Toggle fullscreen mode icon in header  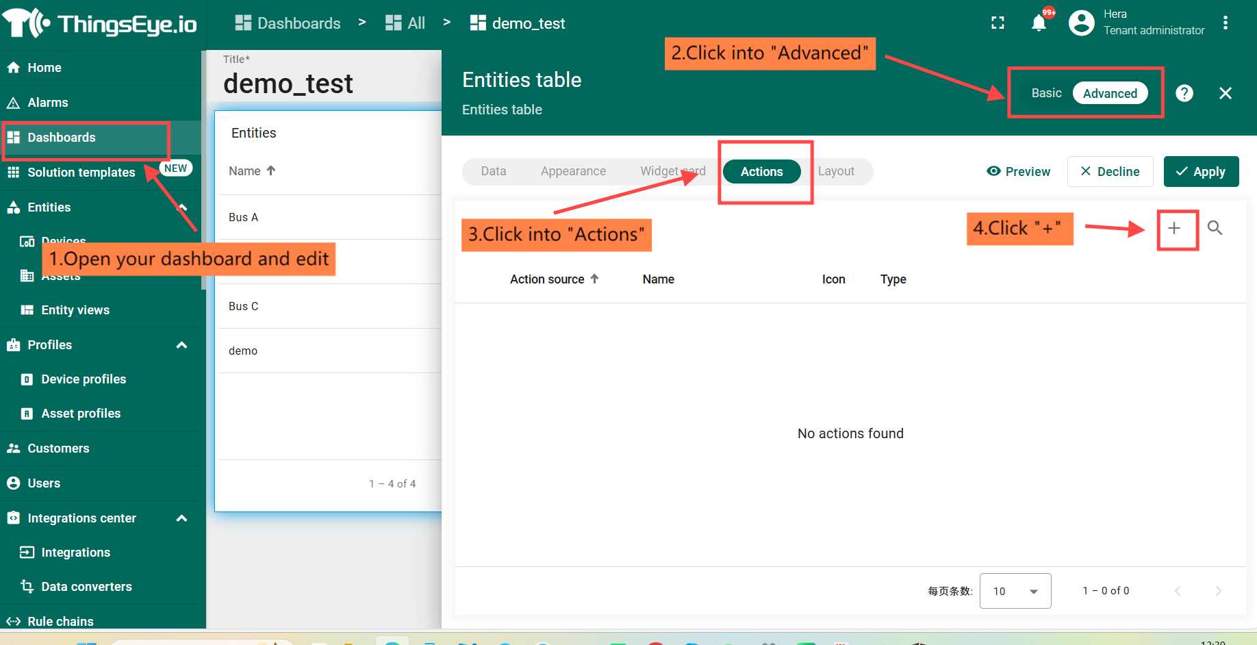[998, 23]
